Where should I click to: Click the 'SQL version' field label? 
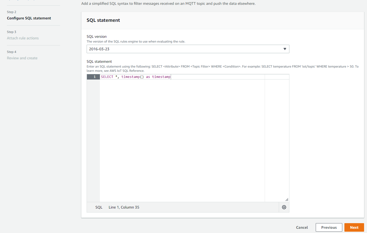click(96, 36)
